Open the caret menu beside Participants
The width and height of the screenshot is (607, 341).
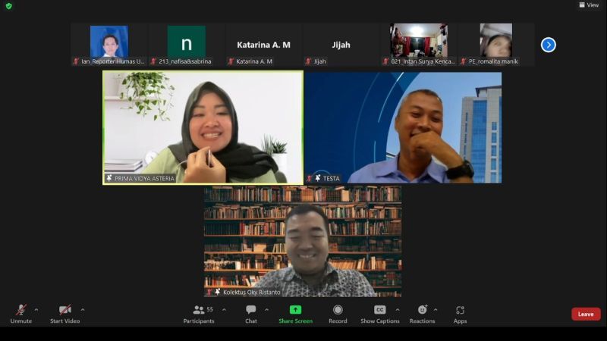pyautogui.click(x=224, y=309)
